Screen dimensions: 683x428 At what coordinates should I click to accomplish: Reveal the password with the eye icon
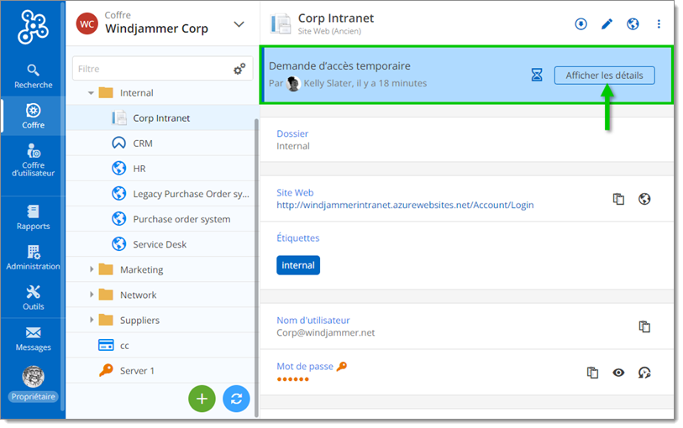618,373
